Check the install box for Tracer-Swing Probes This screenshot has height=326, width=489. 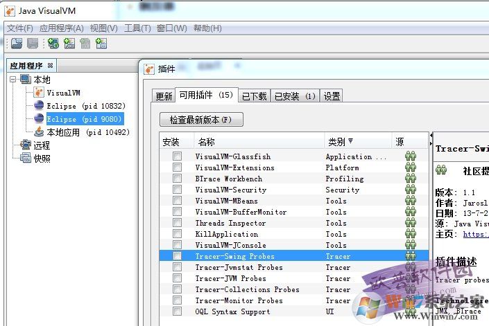pos(177,256)
